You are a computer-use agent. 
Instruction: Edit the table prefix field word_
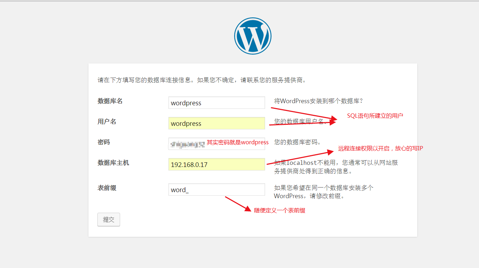point(217,190)
